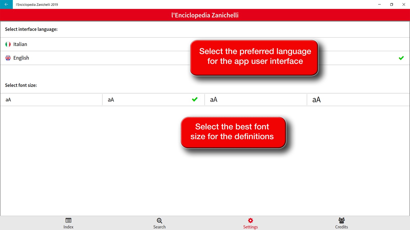Close the Enciclopedia Zanichelli window
Screen dimensions: 410x230
(404, 4)
